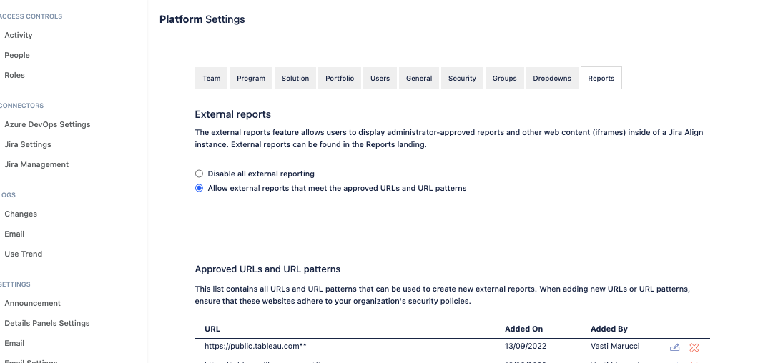
Task: Open Roles in the sidebar
Action: click(x=15, y=75)
